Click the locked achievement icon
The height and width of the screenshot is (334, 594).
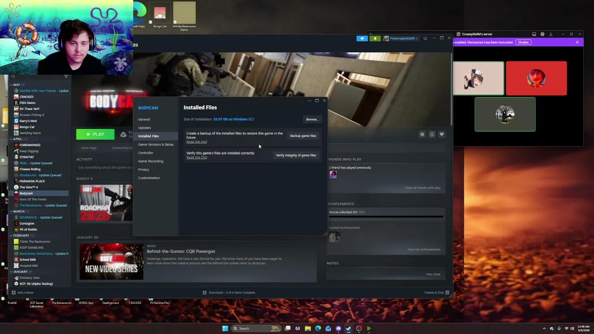pyautogui.click(x=334, y=237)
